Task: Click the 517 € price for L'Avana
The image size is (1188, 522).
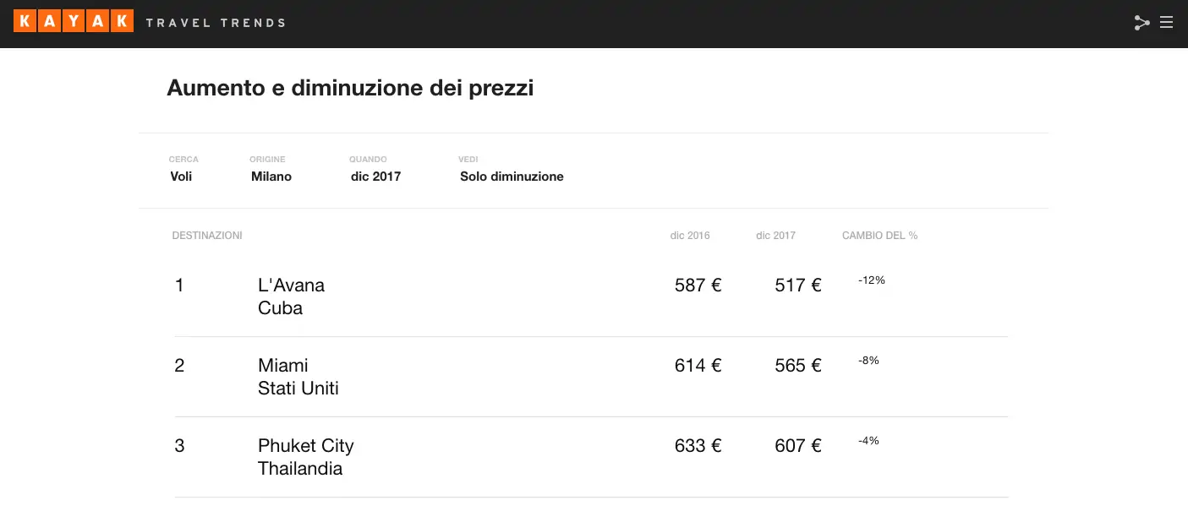Action: tap(798, 285)
